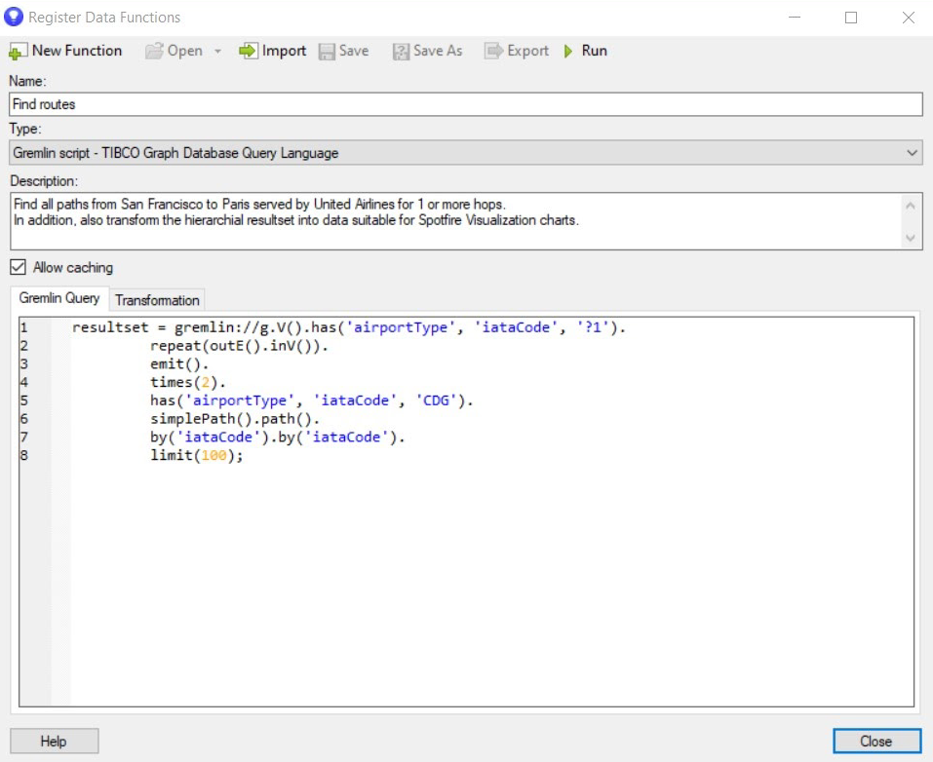Run the data function

(586, 52)
